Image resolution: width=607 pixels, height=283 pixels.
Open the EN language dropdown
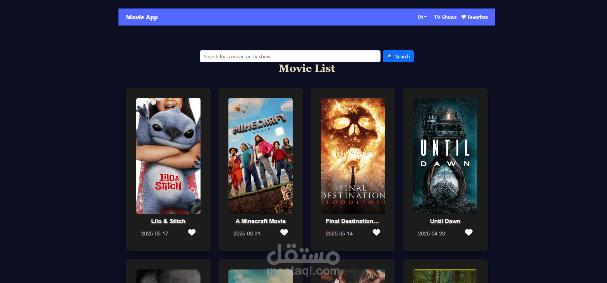click(x=422, y=17)
